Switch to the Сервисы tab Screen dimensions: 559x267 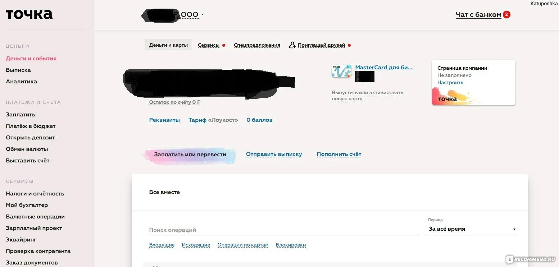(209, 45)
